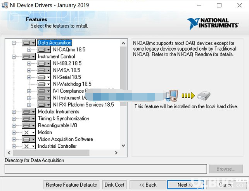Click the installer icon in title bar

pyautogui.click(x=5, y=5)
